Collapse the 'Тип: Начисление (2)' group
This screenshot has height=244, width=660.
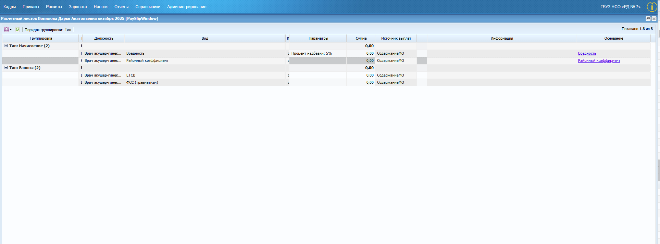point(6,46)
